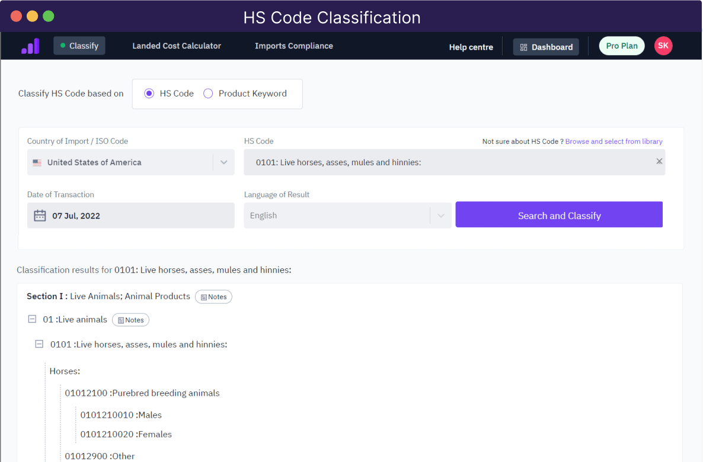The width and height of the screenshot is (703, 462).
Task: Open the Country of Import dropdown arrow
Action: coord(223,162)
